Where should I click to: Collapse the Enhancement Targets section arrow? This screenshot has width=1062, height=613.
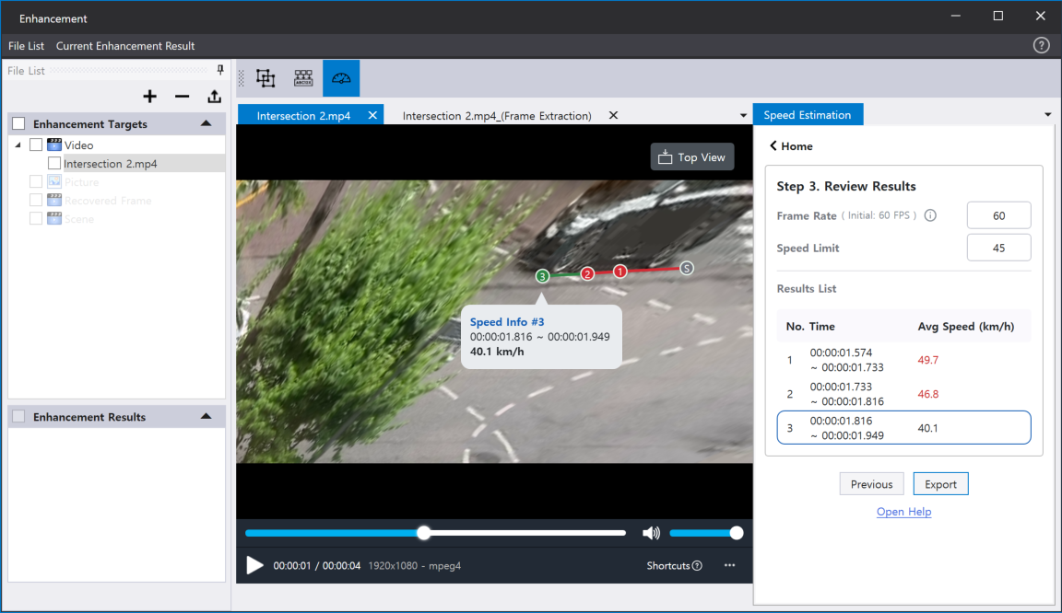point(206,123)
